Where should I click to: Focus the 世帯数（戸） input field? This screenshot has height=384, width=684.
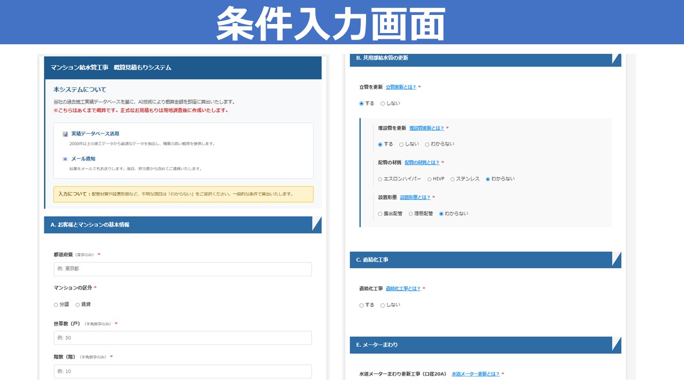pos(183,338)
